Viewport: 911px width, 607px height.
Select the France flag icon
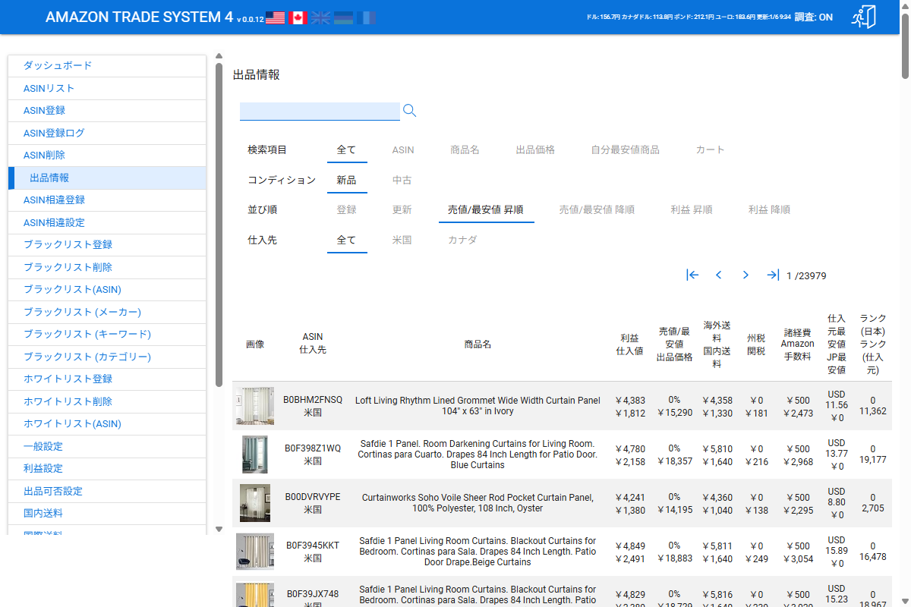click(x=365, y=17)
